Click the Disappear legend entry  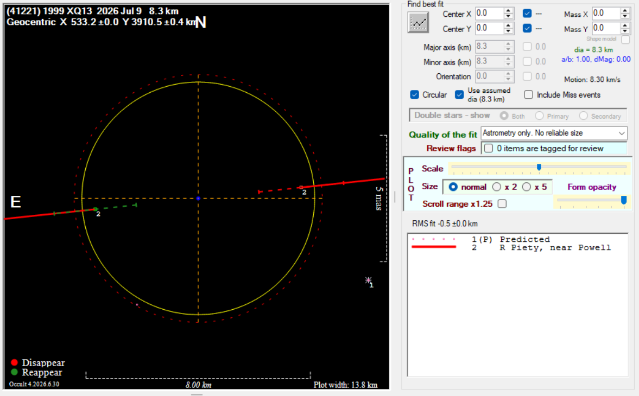click(37, 362)
